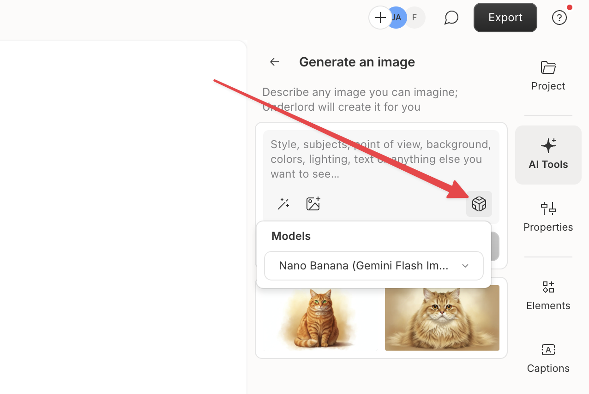
Task: Click the magic wand enhance prompt icon
Action: 283,204
